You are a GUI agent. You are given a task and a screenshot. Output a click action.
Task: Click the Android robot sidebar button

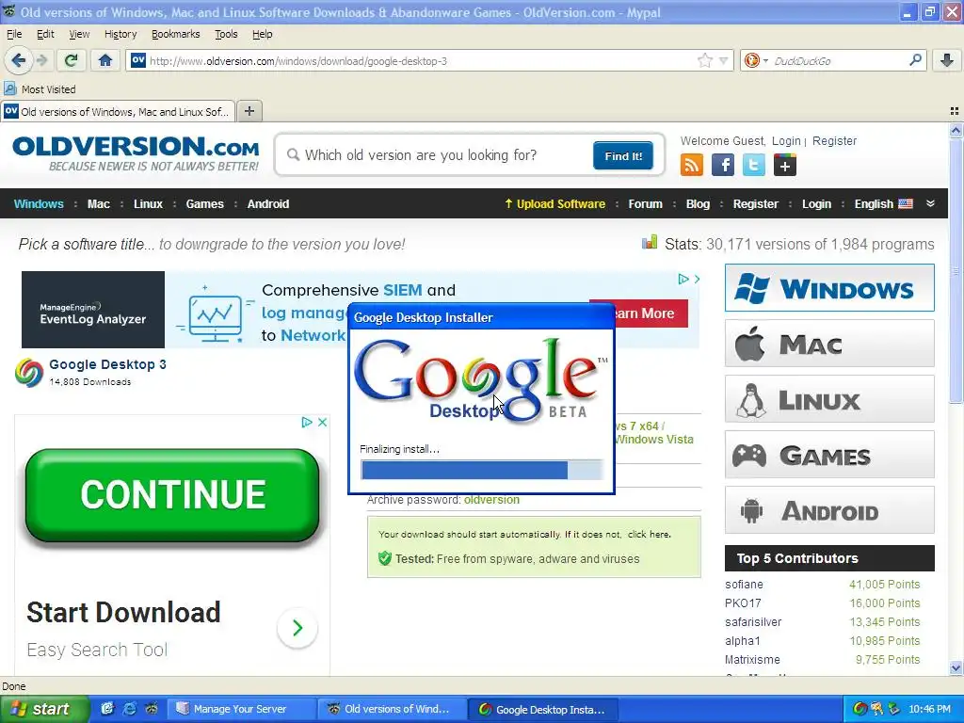(829, 510)
